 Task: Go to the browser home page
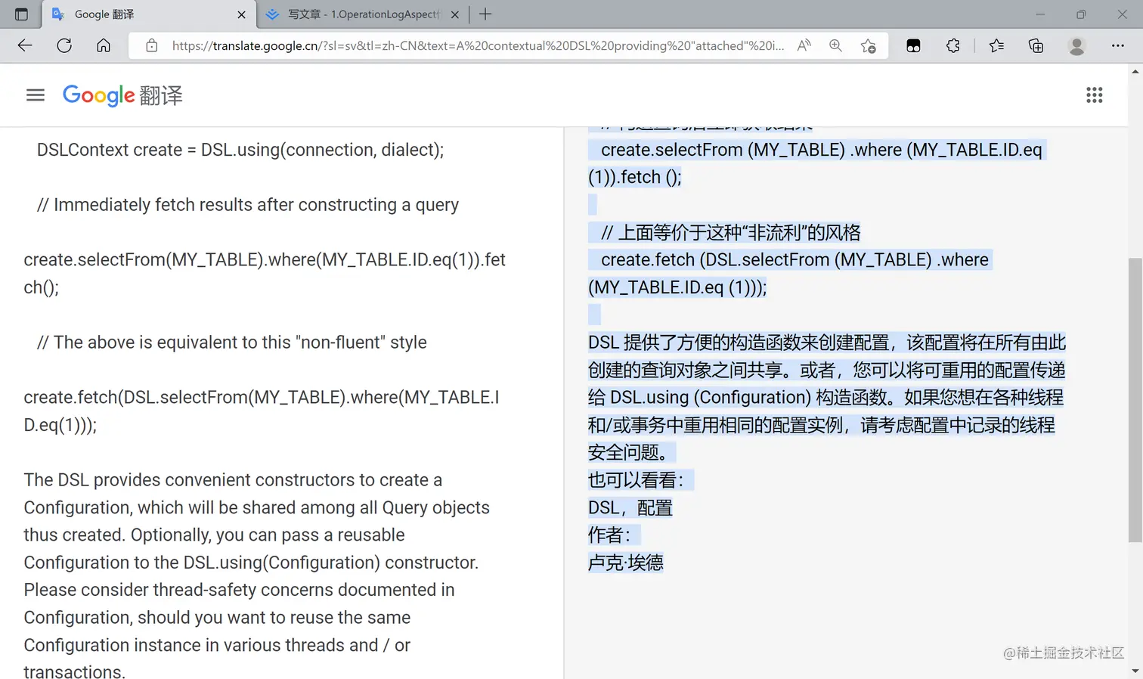tap(104, 46)
